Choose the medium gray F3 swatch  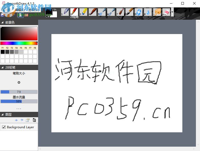[x=12, y=52]
